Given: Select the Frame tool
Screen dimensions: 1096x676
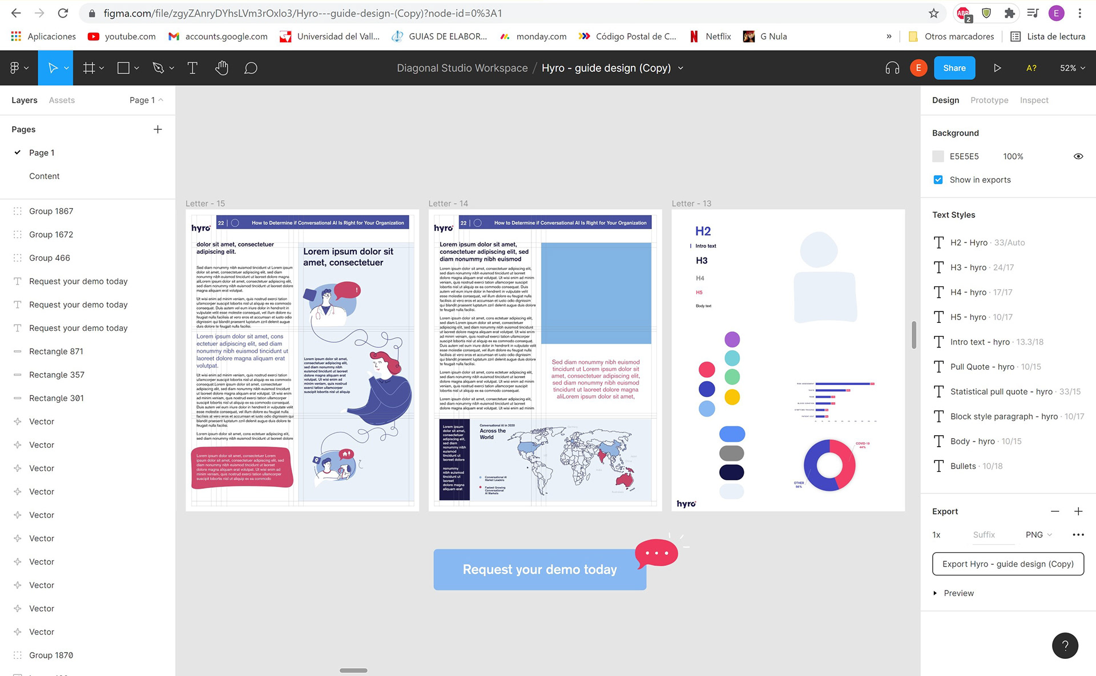Looking at the screenshot, I should click(x=88, y=68).
